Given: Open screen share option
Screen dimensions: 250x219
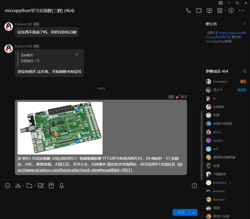Looking at the screenshot, I should pos(209,11).
